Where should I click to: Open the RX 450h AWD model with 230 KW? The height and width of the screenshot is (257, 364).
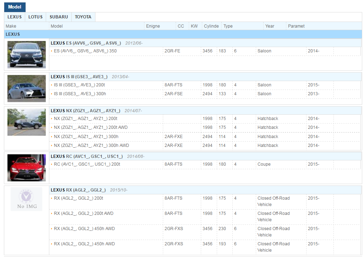(84, 229)
